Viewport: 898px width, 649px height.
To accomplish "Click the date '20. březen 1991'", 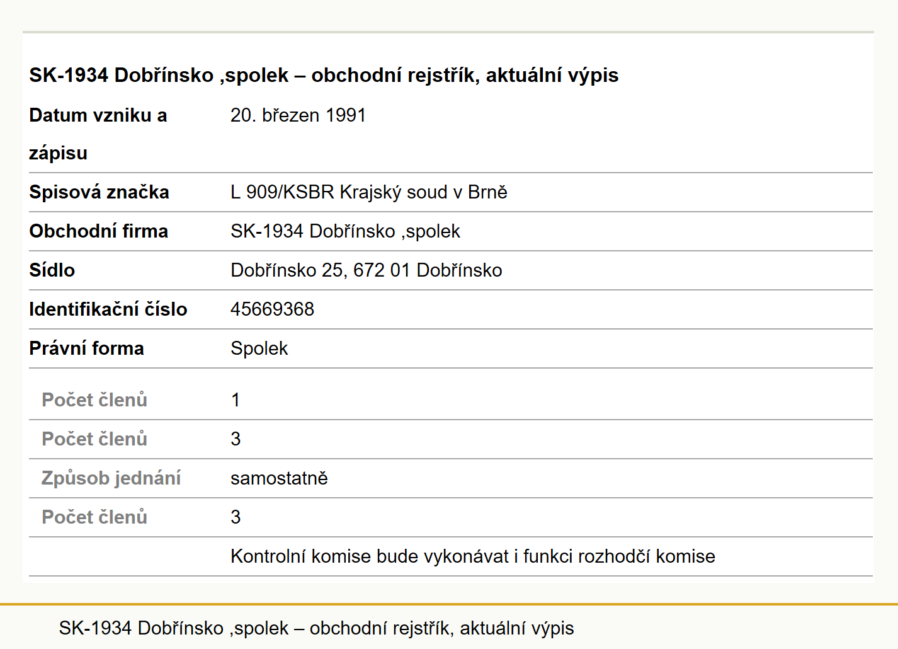I will 298,115.
